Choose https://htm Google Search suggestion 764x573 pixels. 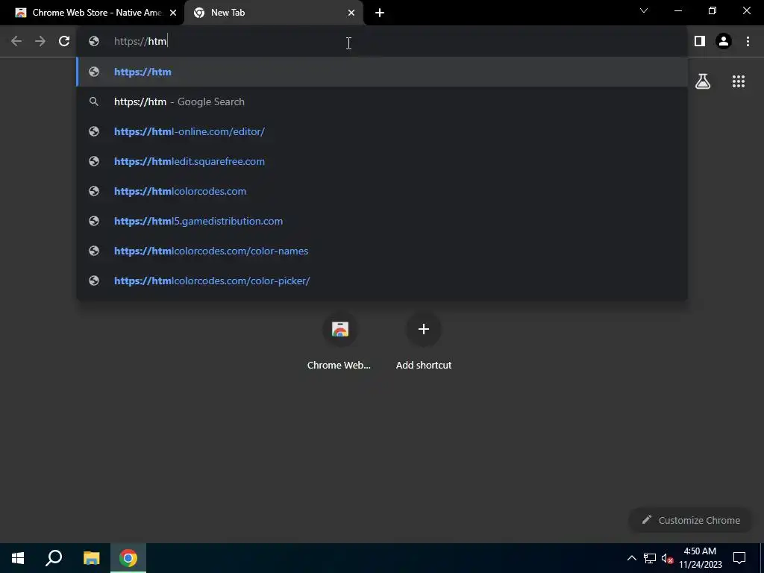pos(382,101)
